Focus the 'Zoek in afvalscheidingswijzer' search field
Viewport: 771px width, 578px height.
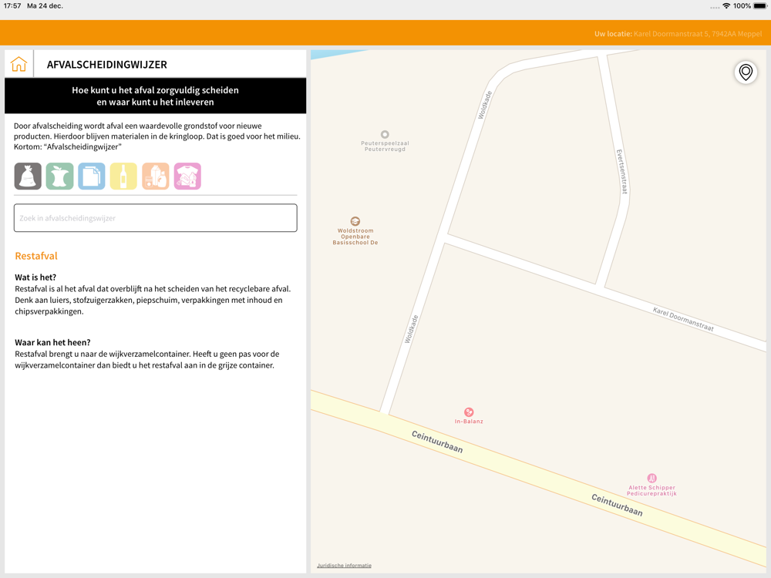[x=156, y=218]
